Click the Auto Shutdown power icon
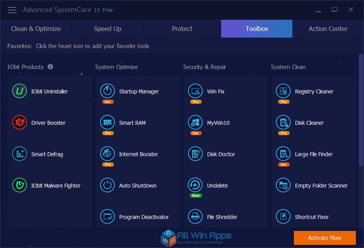Viewport: 364px width, 248px height. point(108,185)
